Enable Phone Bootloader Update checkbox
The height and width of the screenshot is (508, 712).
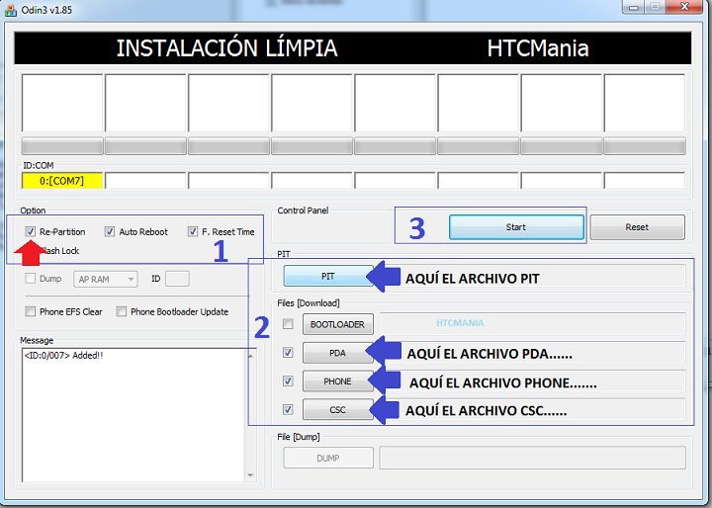pyautogui.click(x=122, y=311)
